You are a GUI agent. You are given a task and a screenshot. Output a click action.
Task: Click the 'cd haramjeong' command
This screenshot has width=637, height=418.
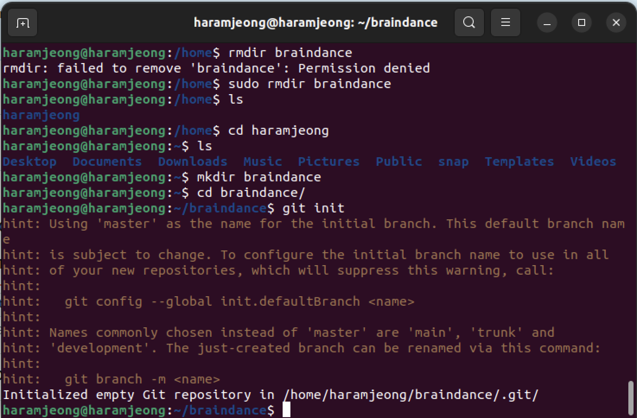coord(278,130)
